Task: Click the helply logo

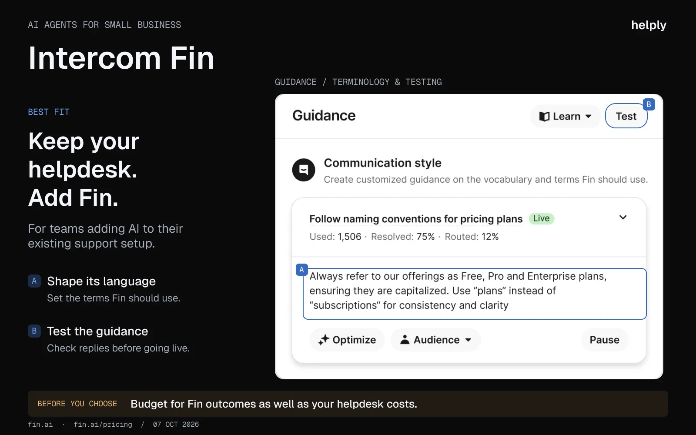Action: click(x=649, y=25)
